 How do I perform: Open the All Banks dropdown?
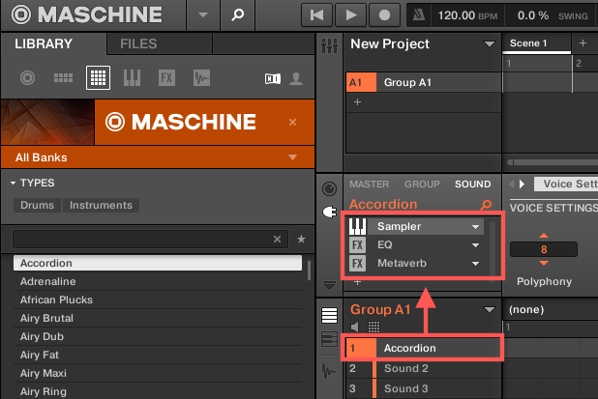pos(292,157)
